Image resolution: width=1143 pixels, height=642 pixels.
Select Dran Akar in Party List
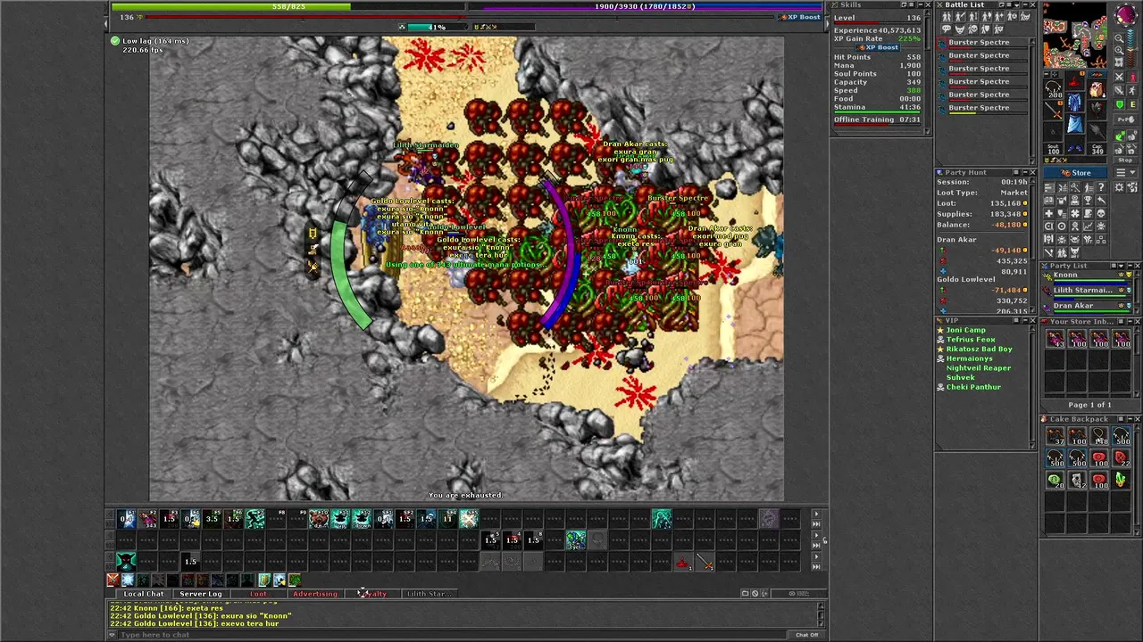[x=1086, y=307]
